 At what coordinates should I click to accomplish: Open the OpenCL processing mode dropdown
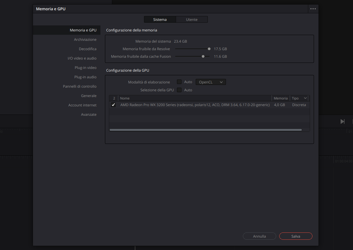(211, 82)
